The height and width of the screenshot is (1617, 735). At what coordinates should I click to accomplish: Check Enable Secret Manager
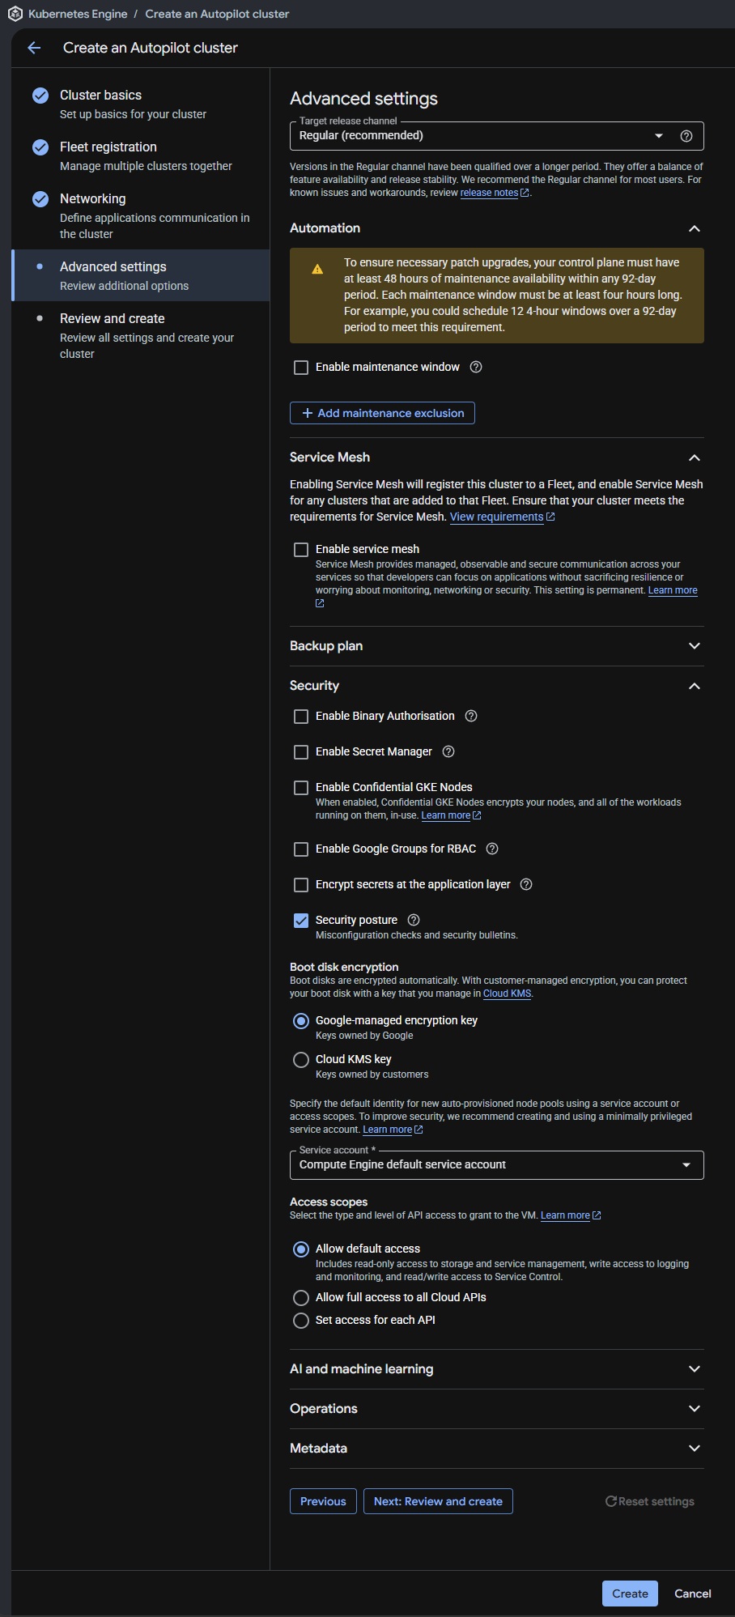pyautogui.click(x=301, y=752)
